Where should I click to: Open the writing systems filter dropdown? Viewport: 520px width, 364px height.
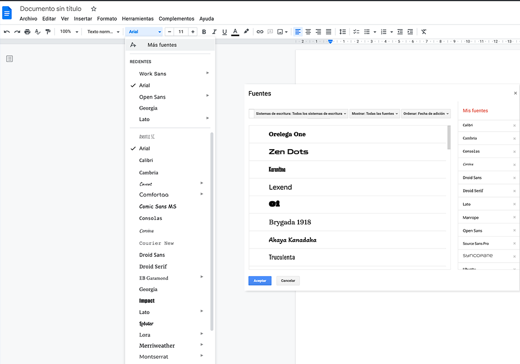(301, 113)
